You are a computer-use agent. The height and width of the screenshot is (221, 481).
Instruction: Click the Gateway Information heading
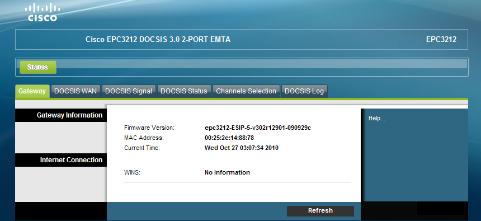point(70,115)
